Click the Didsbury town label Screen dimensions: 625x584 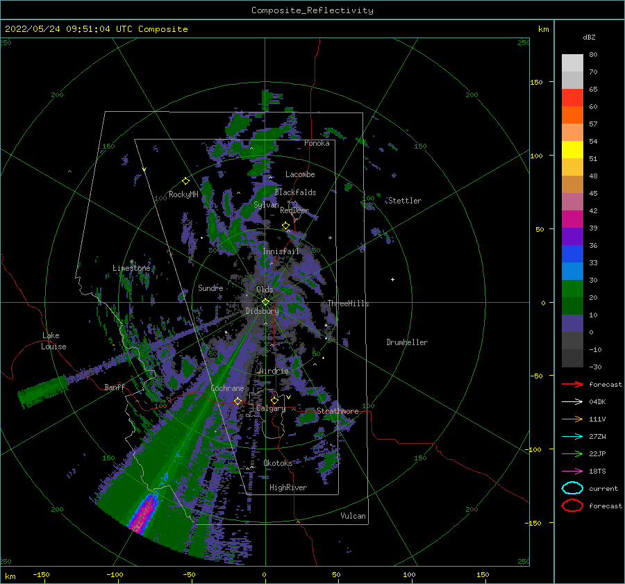click(262, 311)
